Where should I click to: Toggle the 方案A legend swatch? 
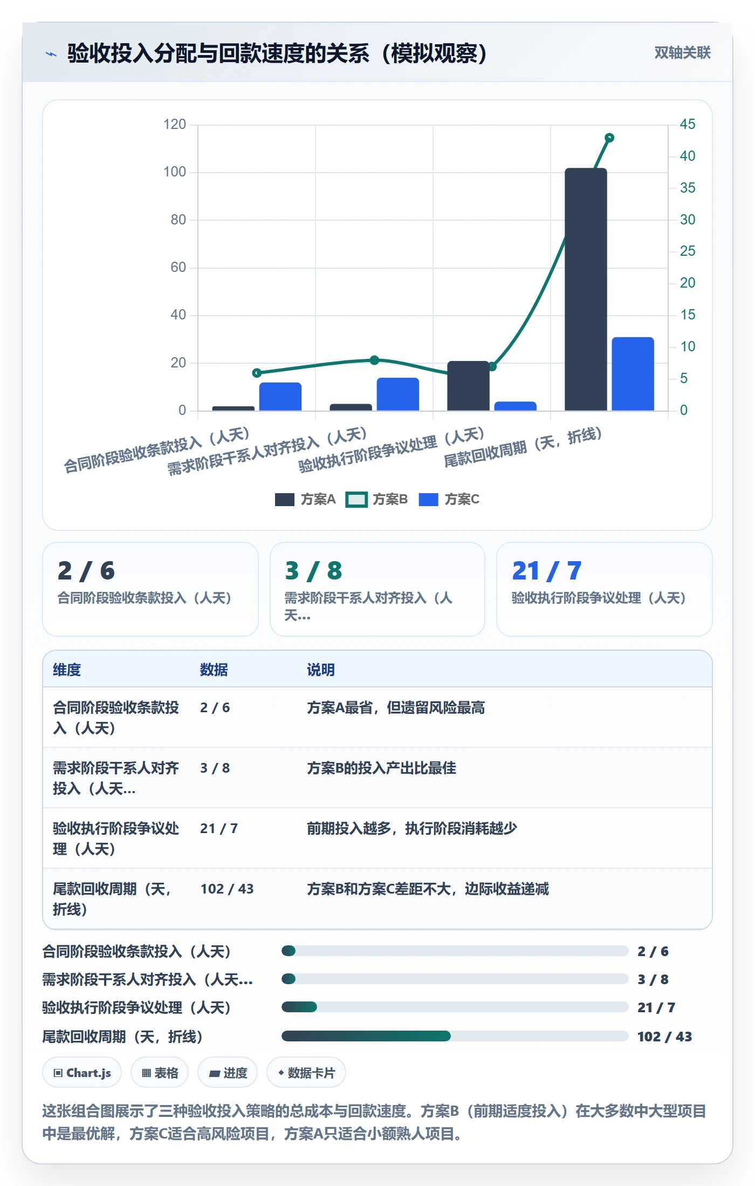(x=284, y=500)
